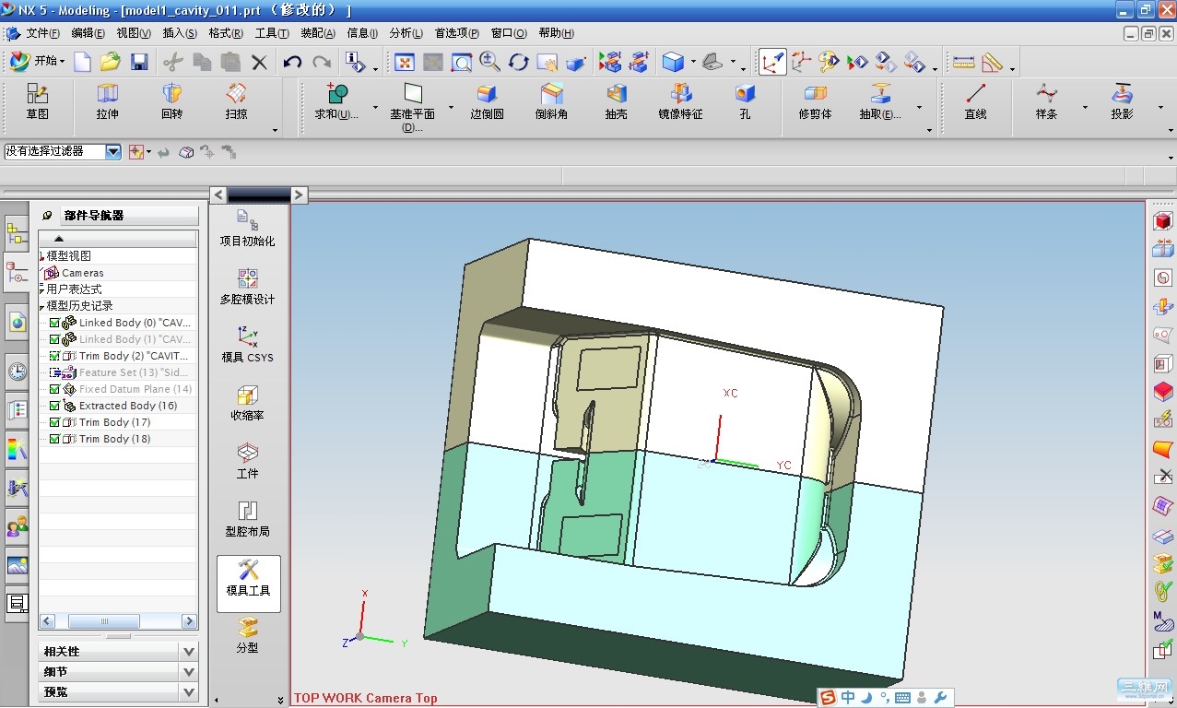
Task: Expand the 预览 panel
Action: tap(189, 691)
